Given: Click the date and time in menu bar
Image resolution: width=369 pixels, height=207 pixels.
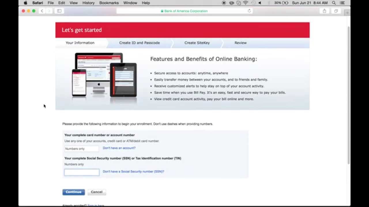Looking at the screenshot, I should pyautogui.click(x=310, y=3).
